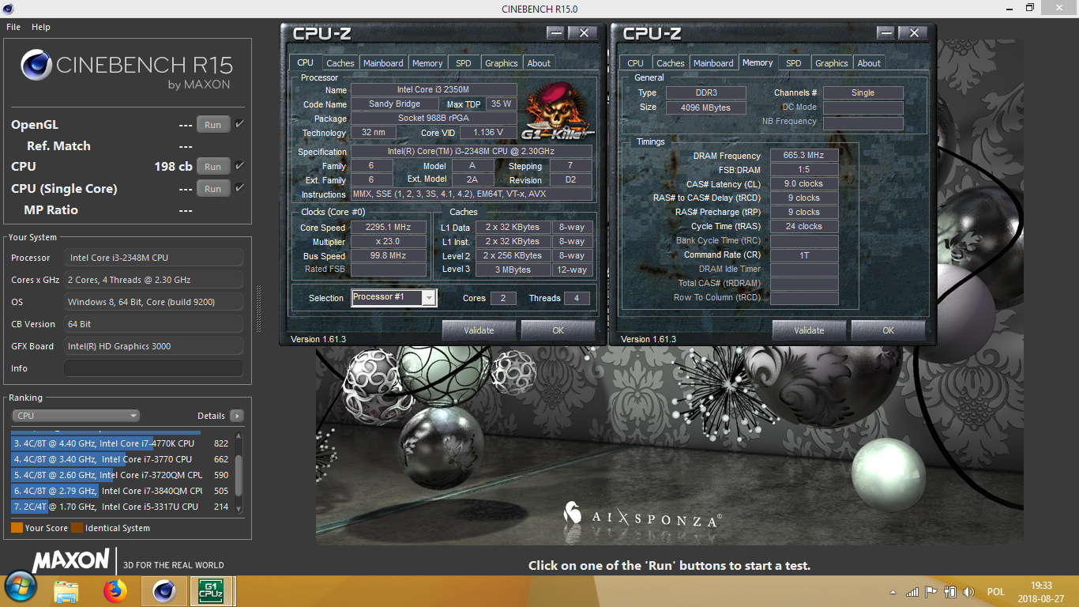
Task: Switch to CPU-Z G1 taskbar icon
Action: click(x=211, y=591)
